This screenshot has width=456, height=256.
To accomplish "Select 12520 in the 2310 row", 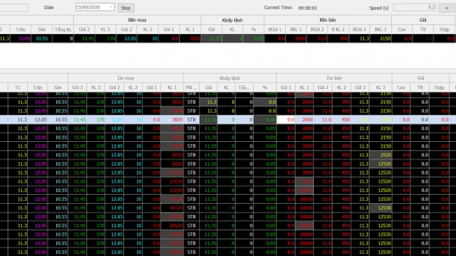I will pos(380,181).
